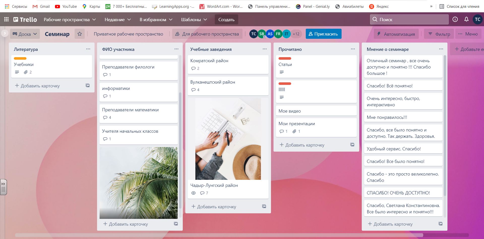Open the Фильтр button

(439, 34)
